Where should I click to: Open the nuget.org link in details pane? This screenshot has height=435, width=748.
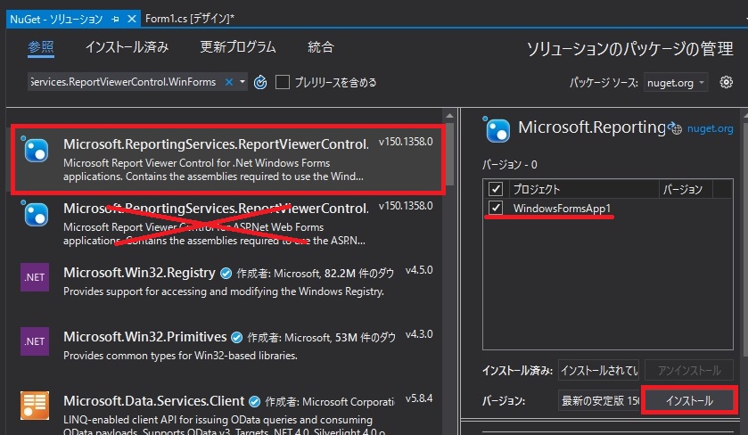[710, 128]
